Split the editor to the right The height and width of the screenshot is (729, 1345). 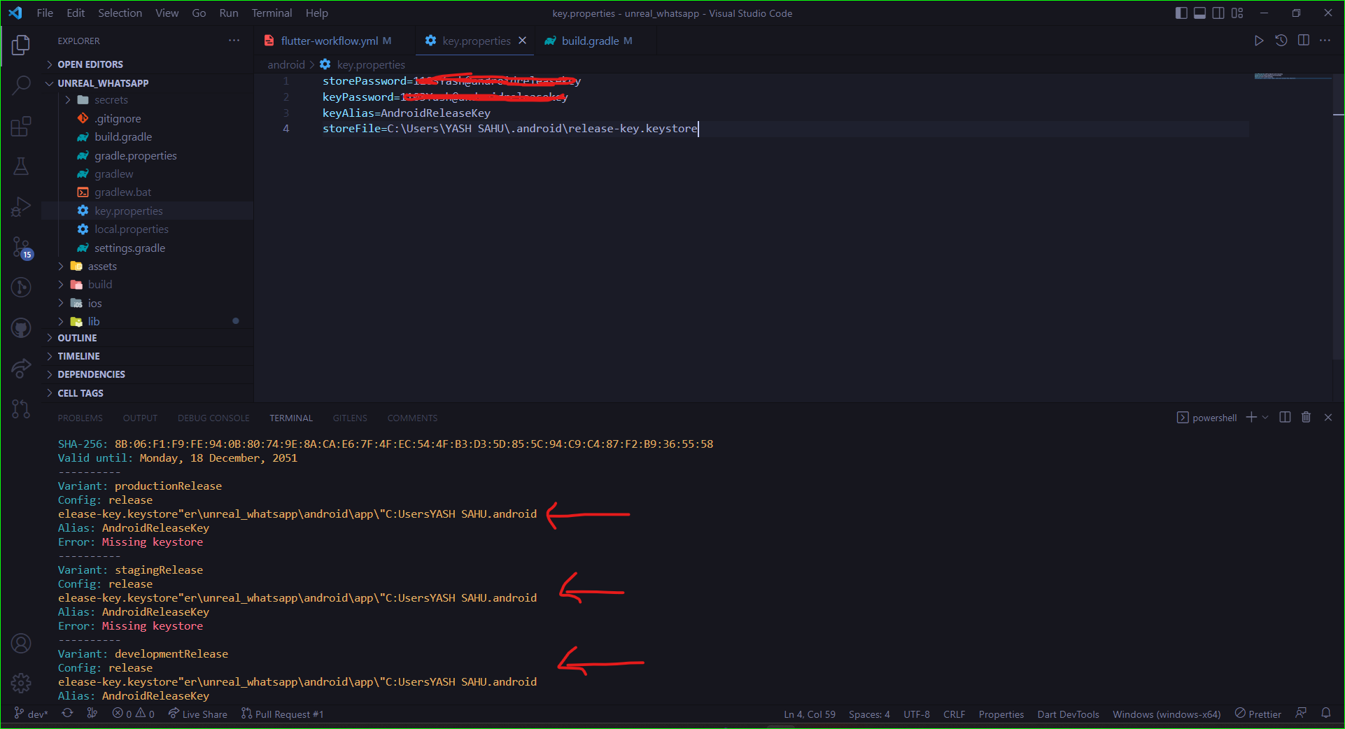point(1304,41)
